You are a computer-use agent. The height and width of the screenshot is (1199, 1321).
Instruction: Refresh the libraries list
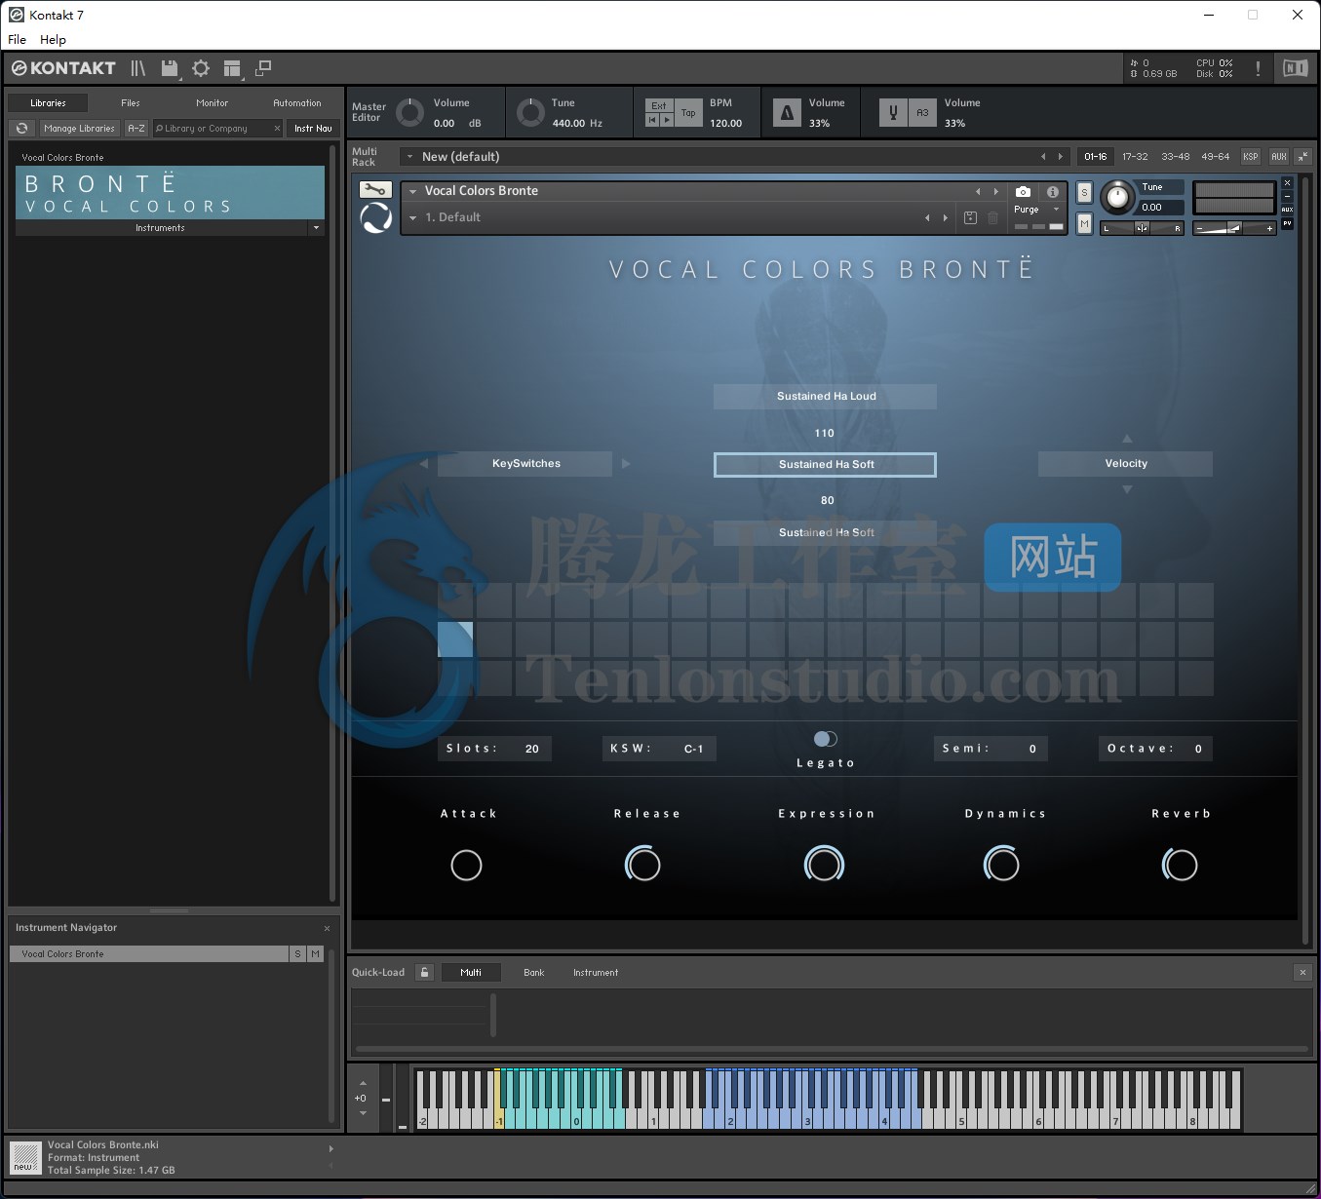point(21,128)
